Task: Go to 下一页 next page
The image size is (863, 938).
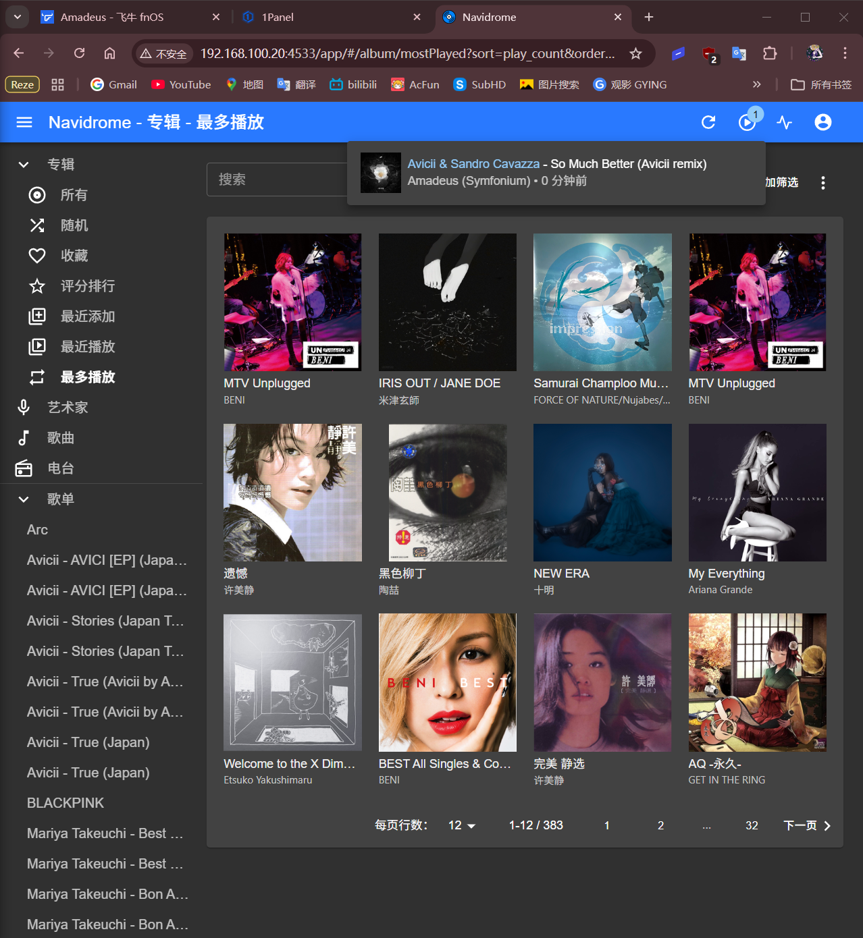Action: pos(807,825)
